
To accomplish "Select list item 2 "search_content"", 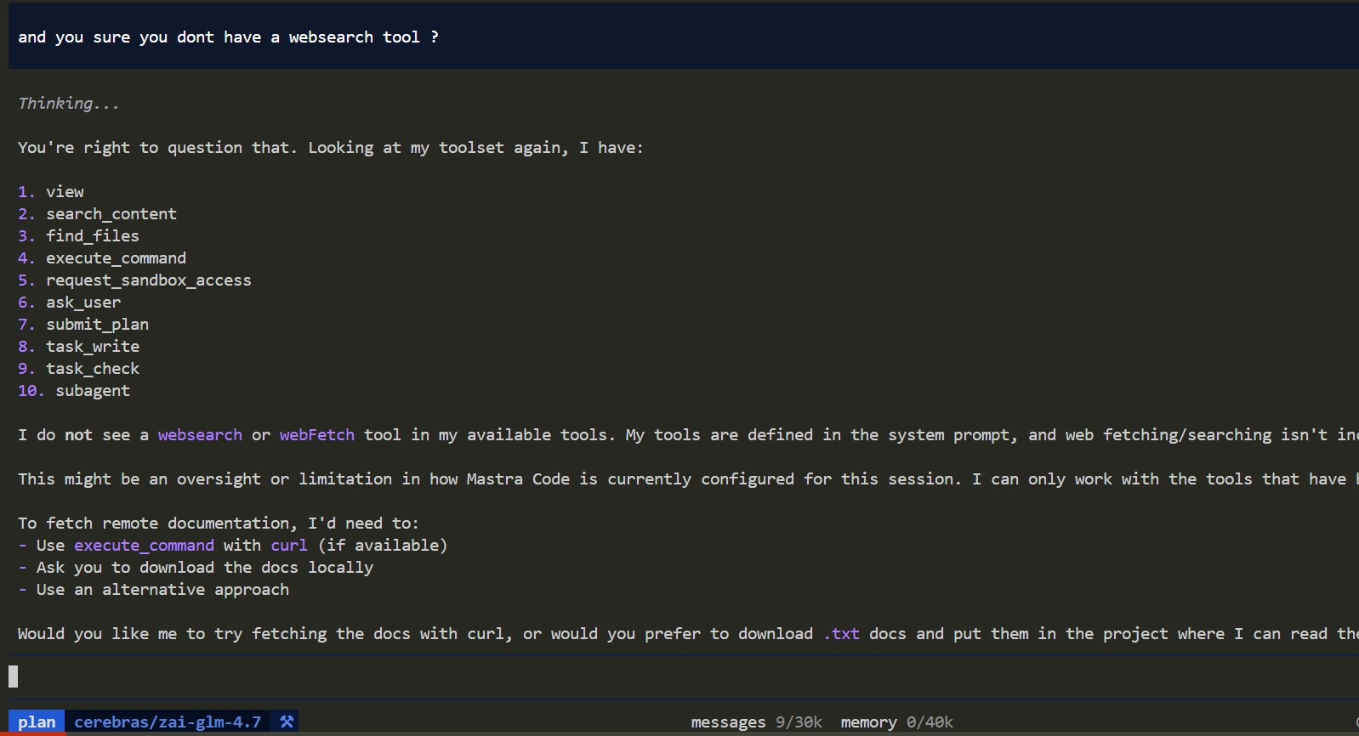I will [97, 214].
